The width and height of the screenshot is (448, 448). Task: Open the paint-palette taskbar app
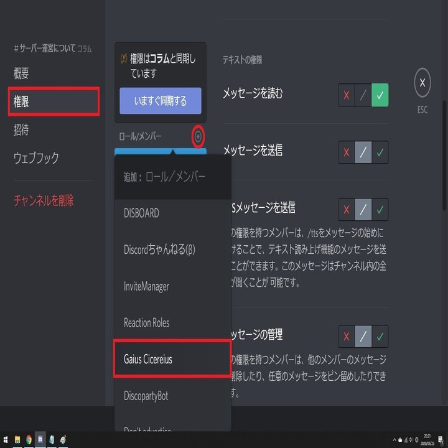pos(63,440)
